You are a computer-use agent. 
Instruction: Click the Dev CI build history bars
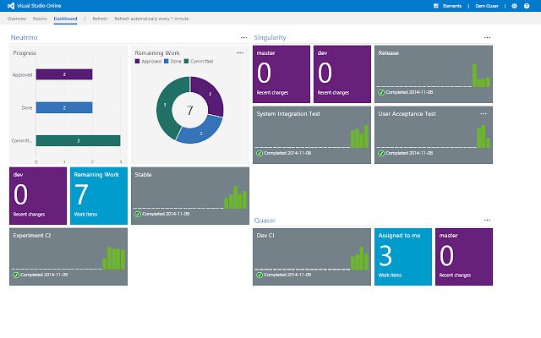[359, 258]
